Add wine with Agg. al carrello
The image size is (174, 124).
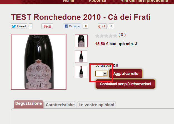point(126,74)
